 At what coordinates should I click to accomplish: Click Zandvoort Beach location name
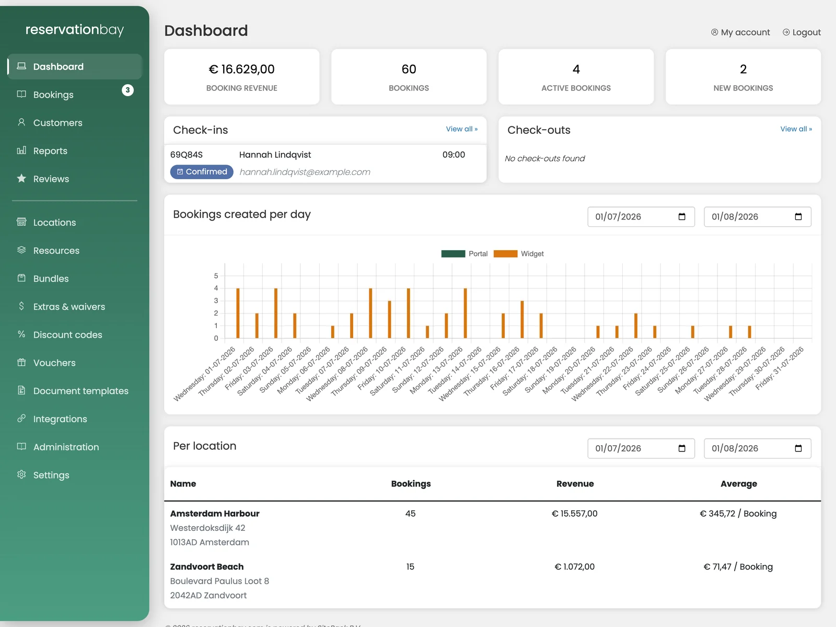click(x=207, y=567)
